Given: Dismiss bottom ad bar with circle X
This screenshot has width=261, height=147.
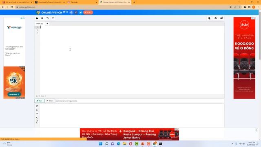Looking at the screenshot, I should [257, 130].
